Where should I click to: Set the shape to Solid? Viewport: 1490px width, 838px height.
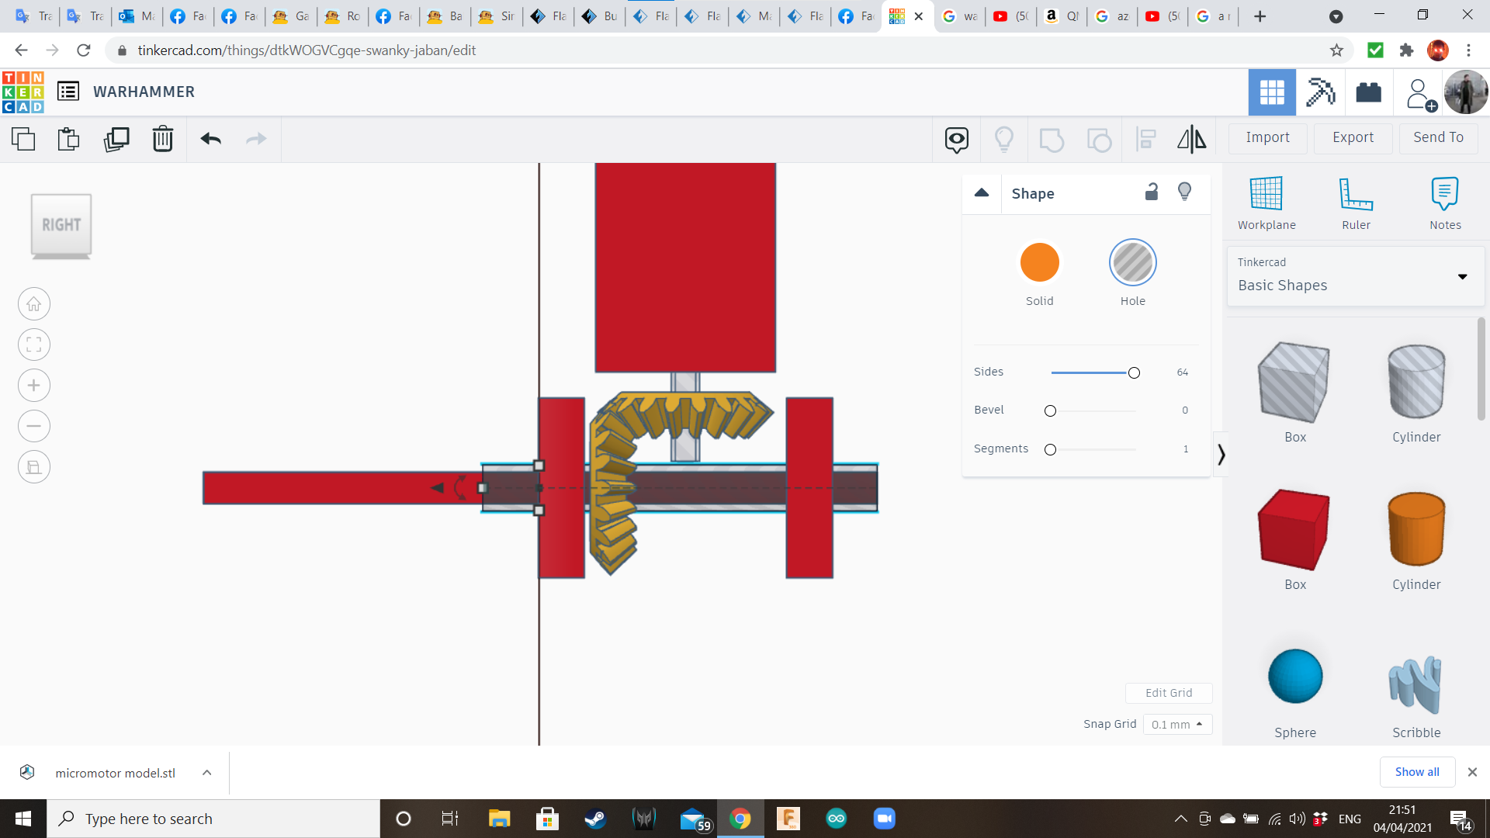1039,263
